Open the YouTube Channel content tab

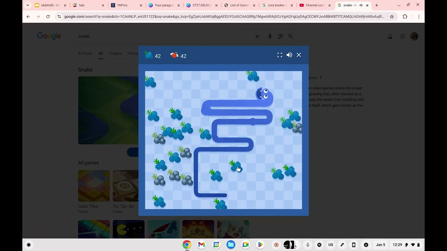315,5
